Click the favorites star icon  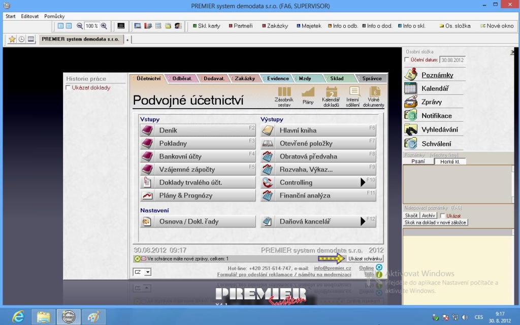tap(12, 39)
